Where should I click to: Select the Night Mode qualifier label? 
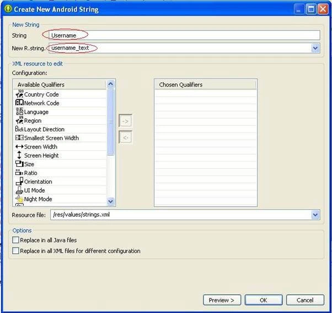click(x=38, y=199)
